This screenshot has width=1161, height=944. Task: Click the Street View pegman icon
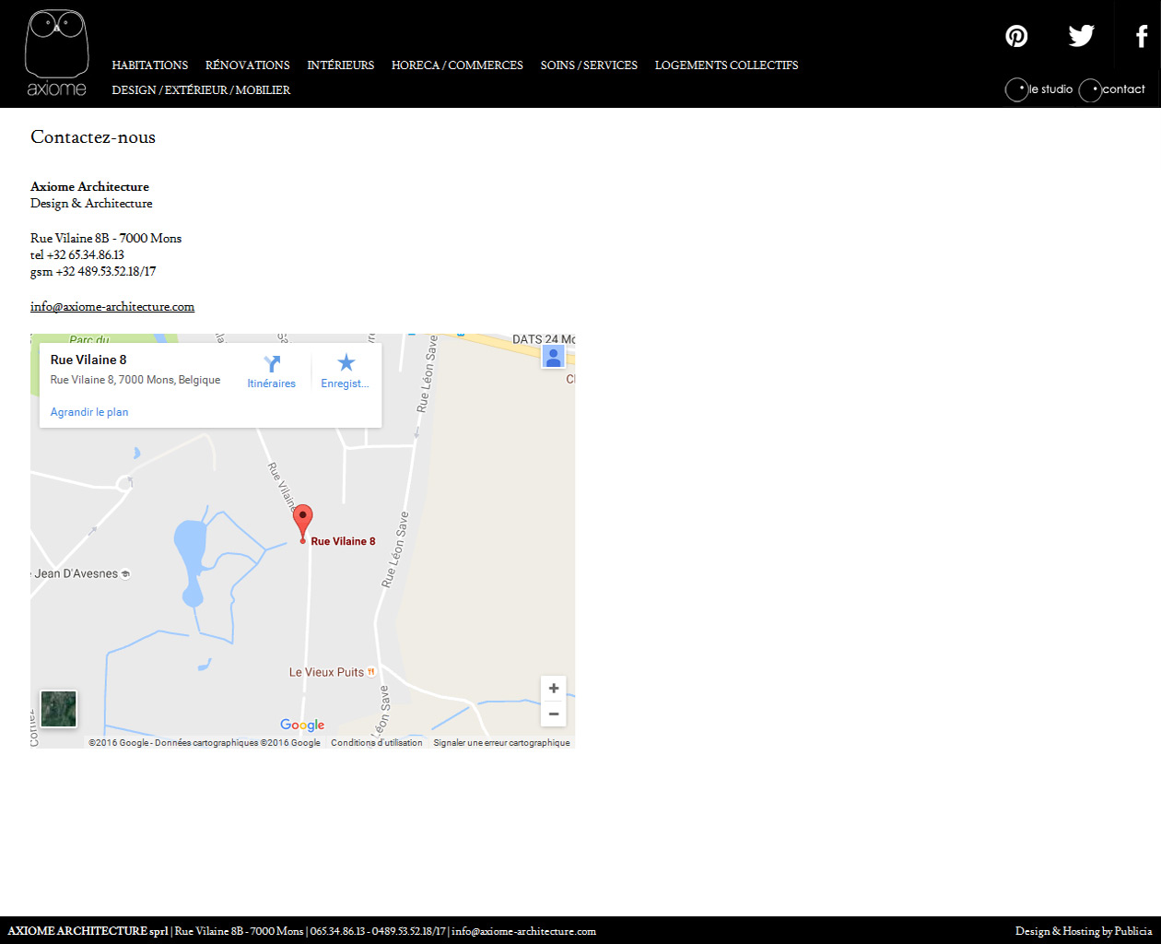click(x=553, y=357)
